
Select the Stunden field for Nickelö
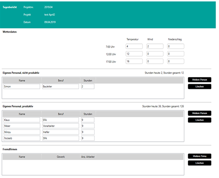pos(88,138)
